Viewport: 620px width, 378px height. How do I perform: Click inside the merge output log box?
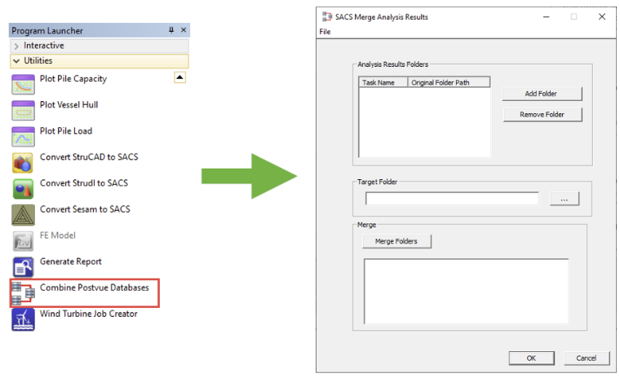[466, 292]
